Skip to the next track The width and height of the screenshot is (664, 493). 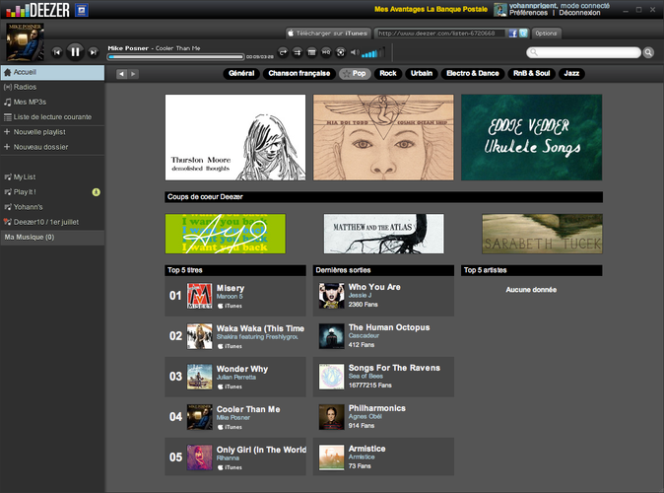(x=94, y=51)
